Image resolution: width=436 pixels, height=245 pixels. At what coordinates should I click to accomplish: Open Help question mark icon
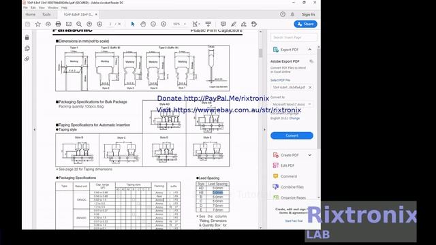283,14
